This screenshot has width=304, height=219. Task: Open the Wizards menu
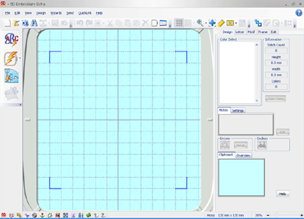(x=56, y=13)
